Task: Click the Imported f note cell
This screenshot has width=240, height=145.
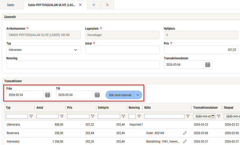Action: coord(136,125)
